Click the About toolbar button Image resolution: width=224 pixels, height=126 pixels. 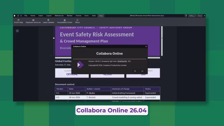pos(77,21)
